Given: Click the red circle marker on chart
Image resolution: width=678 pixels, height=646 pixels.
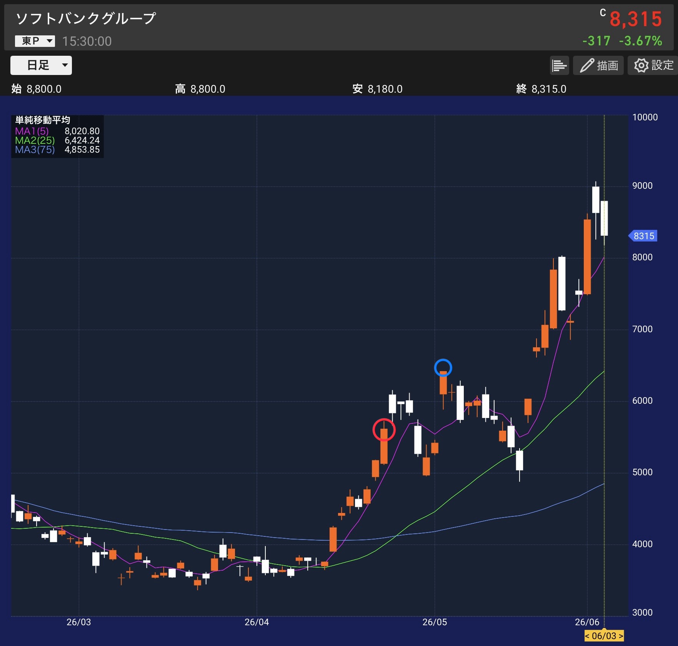Looking at the screenshot, I should (x=384, y=430).
